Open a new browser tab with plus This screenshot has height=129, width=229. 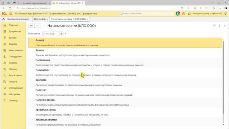(88, 3)
